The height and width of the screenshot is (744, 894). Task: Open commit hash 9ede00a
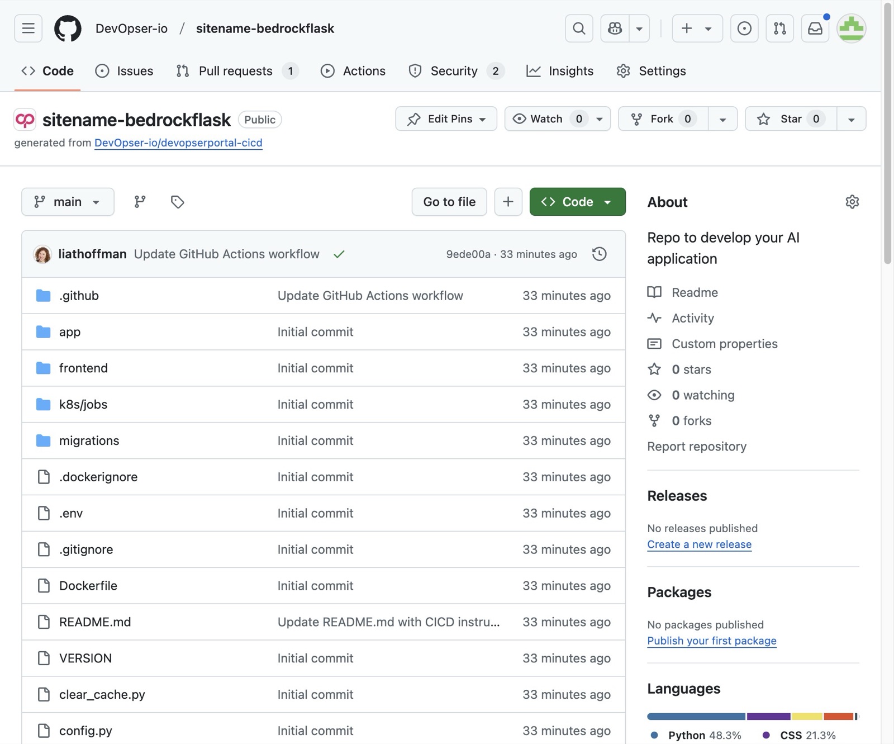(x=468, y=254)
